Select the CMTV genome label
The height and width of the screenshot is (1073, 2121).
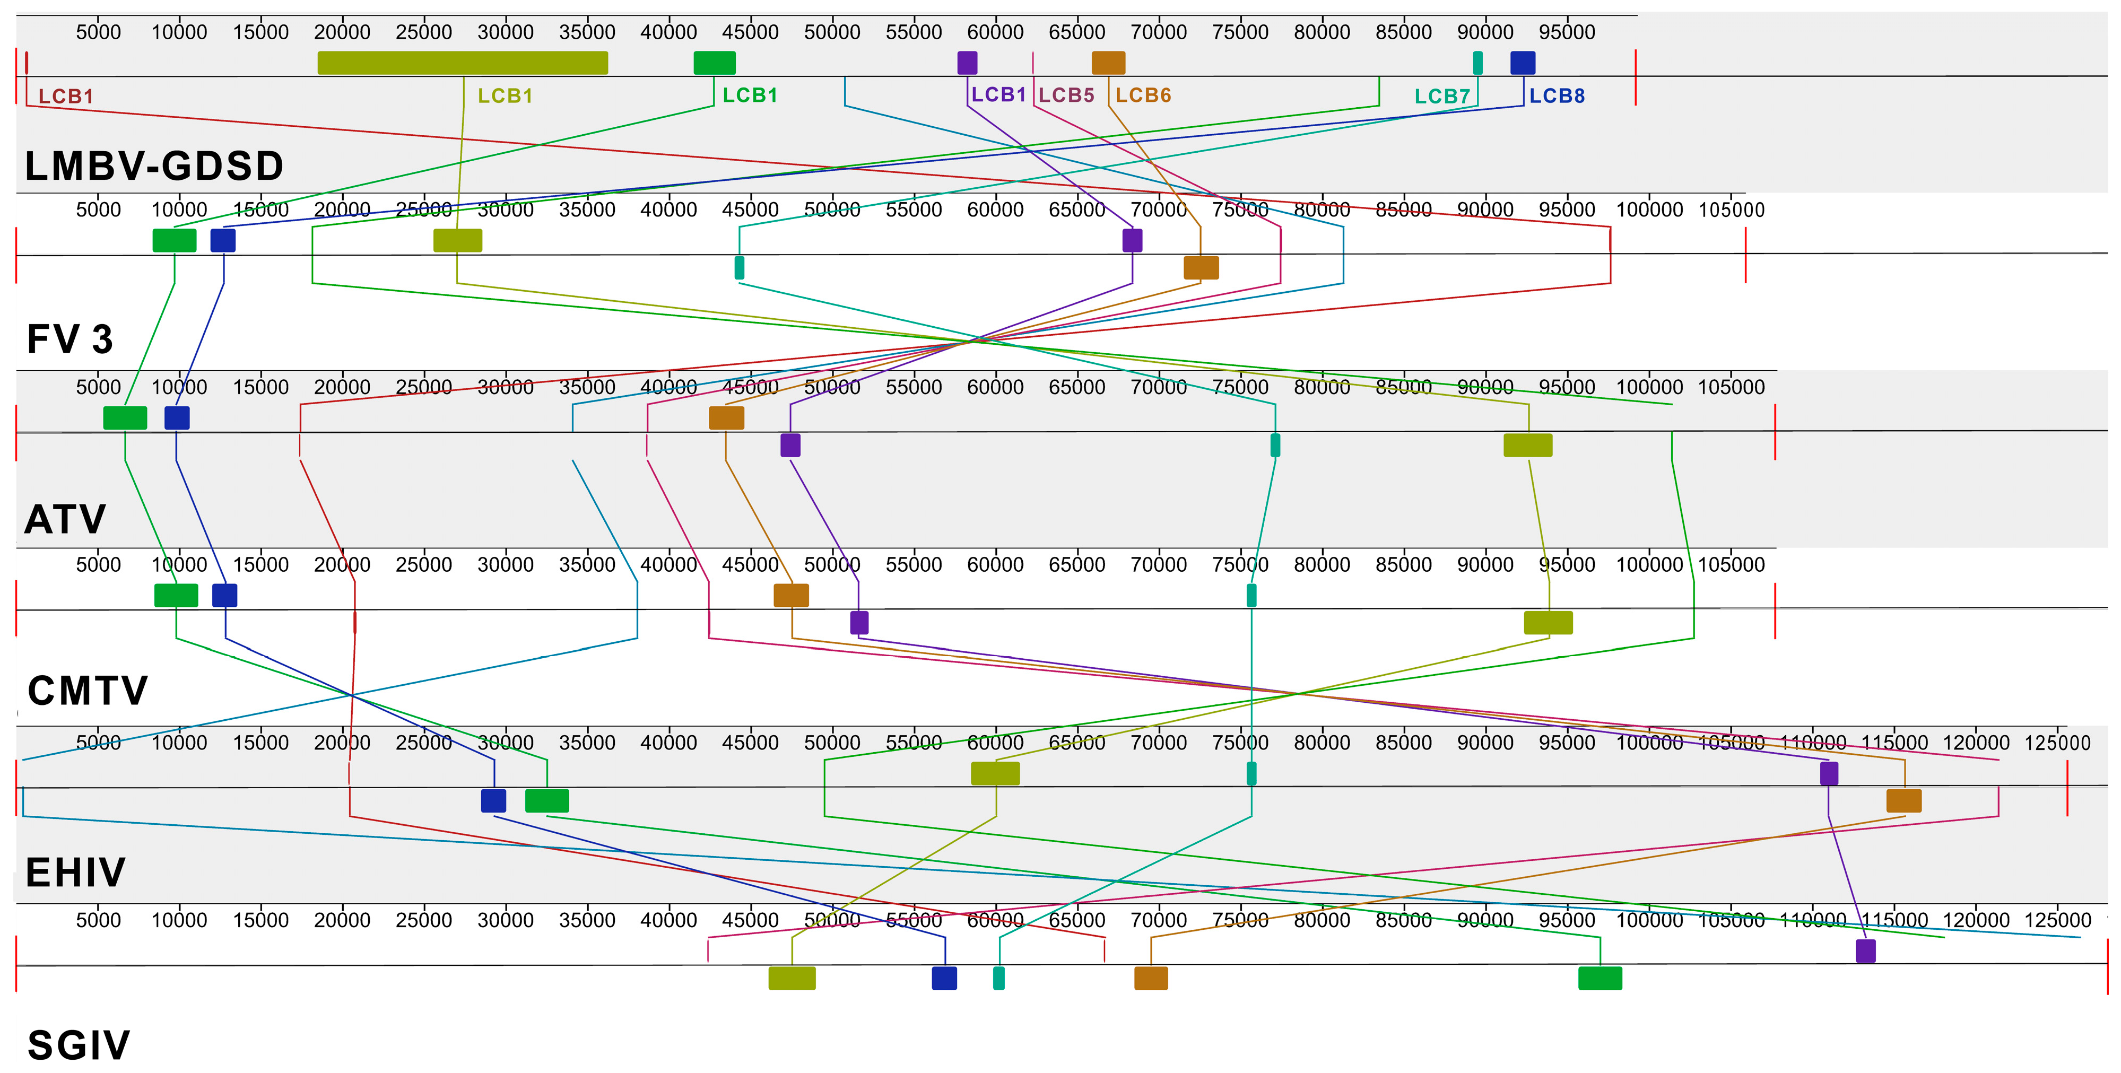[x=88, y=690]
